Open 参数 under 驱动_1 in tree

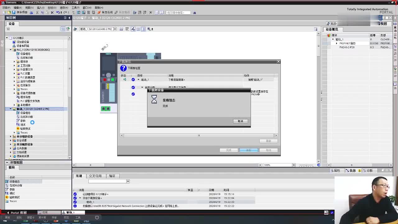click(x=23, y=121)
